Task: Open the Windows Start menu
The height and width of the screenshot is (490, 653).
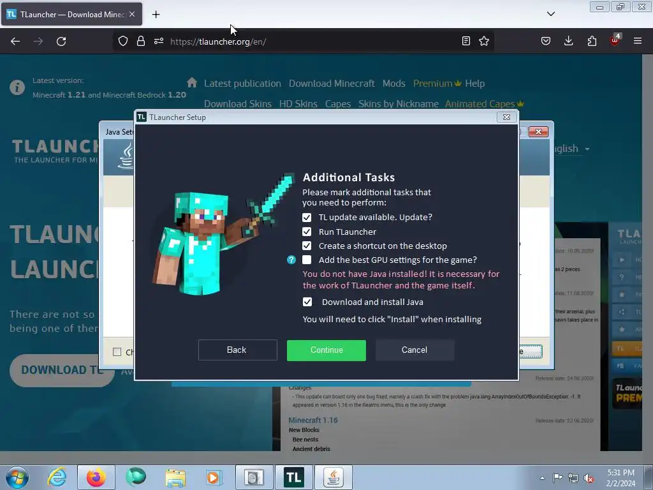Action: (x=17, y=477)
